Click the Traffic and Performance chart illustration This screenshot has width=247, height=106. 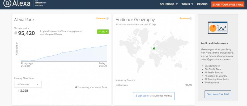218,28
